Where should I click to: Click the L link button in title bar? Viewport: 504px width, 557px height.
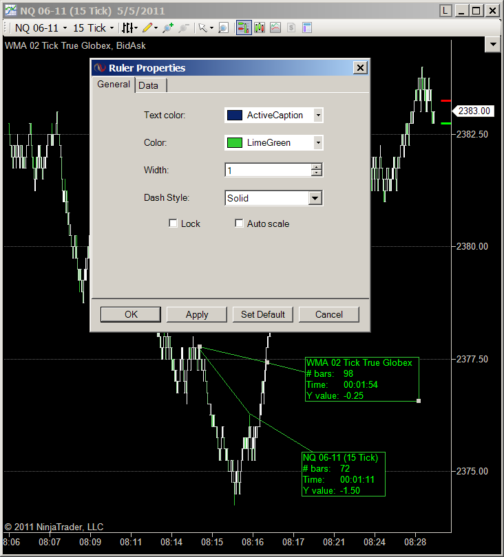pos(445,10)
